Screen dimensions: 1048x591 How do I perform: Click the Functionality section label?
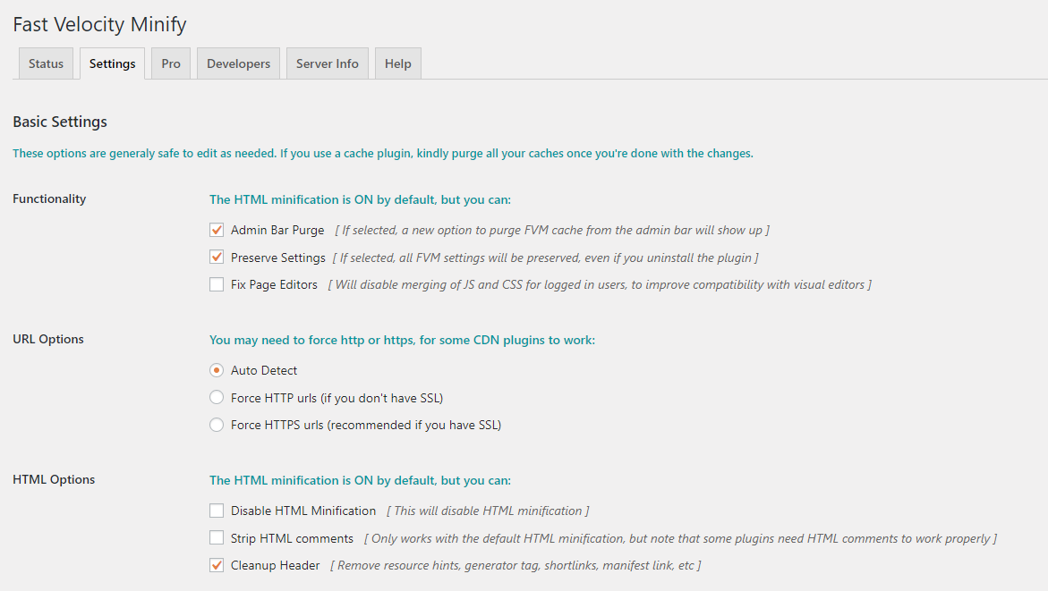click(x=49, y=199)
